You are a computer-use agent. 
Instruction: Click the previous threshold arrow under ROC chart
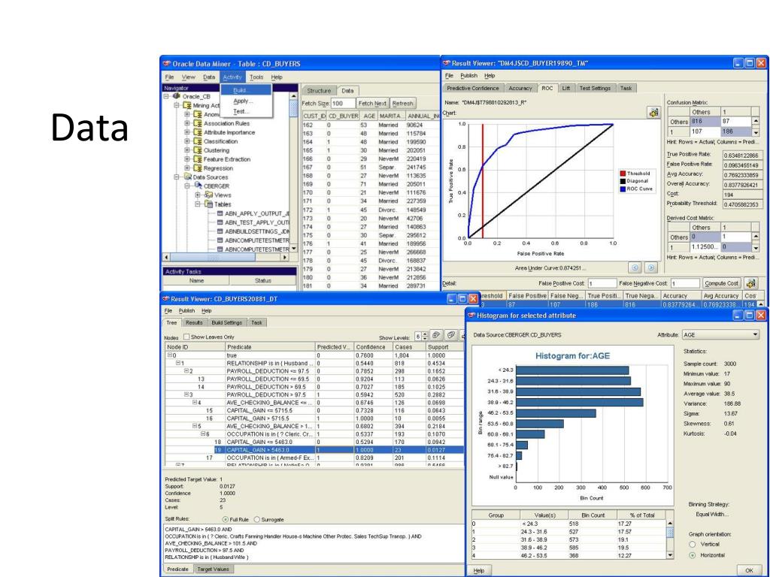point(635,267)
